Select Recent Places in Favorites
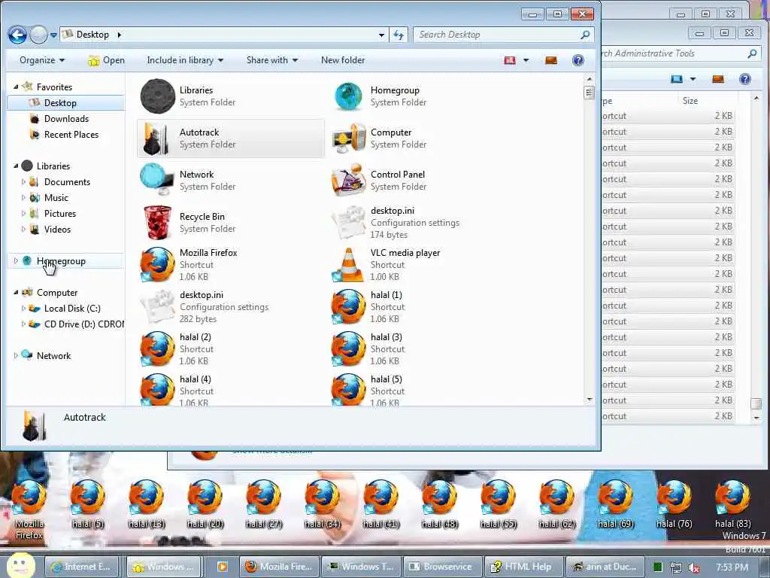The height and width of the screenshot is (578, 770). click(x=71, y=134)
